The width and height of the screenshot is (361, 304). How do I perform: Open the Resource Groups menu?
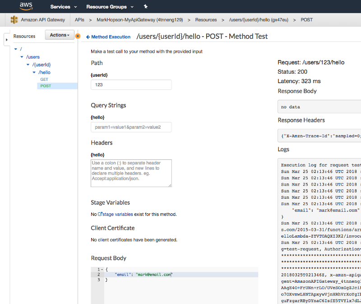click(x=110, y=7)
